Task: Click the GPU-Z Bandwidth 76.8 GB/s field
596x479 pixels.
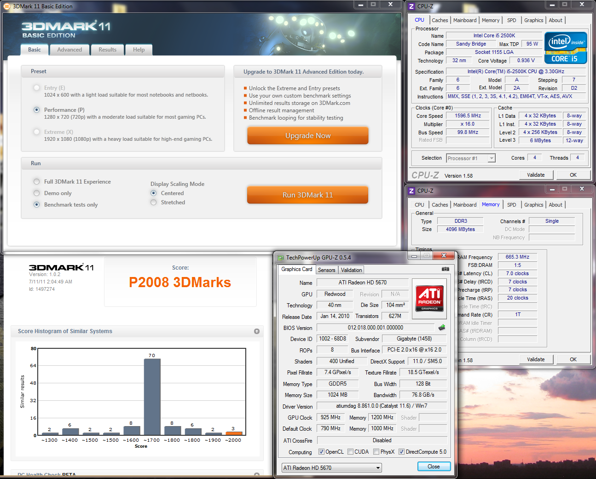Action: pyautogui.click(x=423, y=395)
